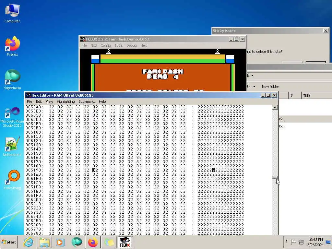Viewport: 332px width, 249px height.
Task: Open the Hex Editor View menu
Action: tap(49, 101)
